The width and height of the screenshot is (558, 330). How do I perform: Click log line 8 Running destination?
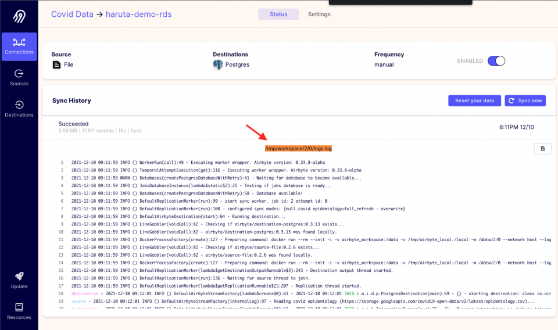click(x=178, y=217)
